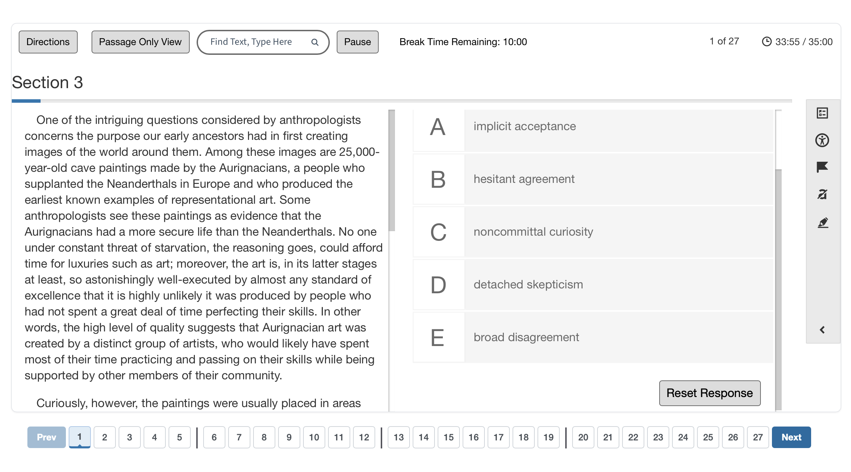851x472 pixels.
Task: Click the clock timer icon
Action: [x=766, y=42]
